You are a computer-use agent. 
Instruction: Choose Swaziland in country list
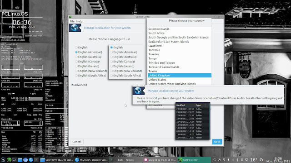(180, 46)
